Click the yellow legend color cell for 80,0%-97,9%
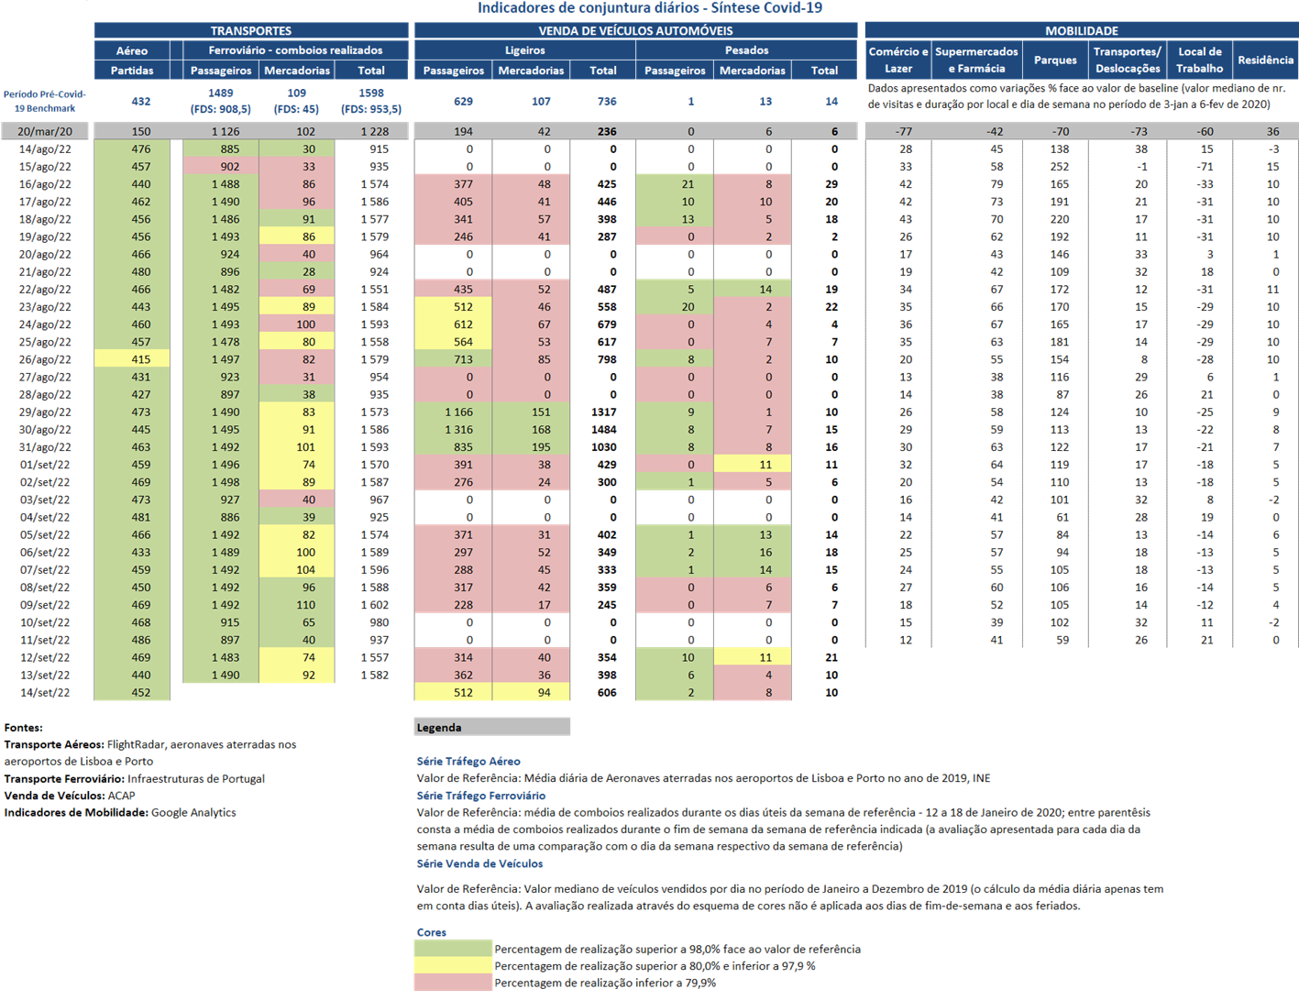 [453, 965]
